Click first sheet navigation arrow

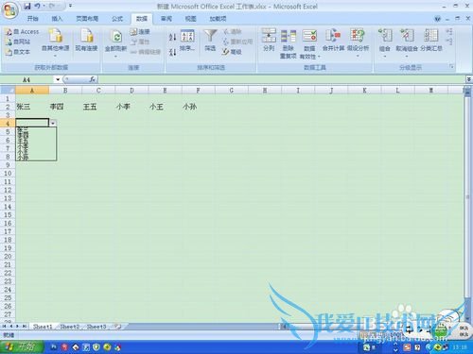pyautogui.click(x=5, y=327)
